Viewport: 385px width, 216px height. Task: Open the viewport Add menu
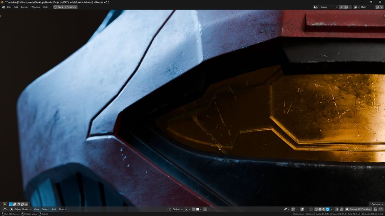coord(54,209)
